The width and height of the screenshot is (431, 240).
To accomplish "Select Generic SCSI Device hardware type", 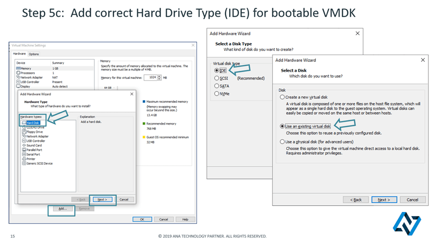I will [x=40, y=163].
